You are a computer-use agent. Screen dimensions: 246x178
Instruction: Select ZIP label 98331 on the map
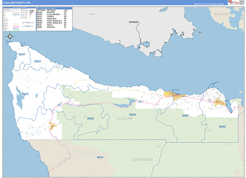click(100, 157)
